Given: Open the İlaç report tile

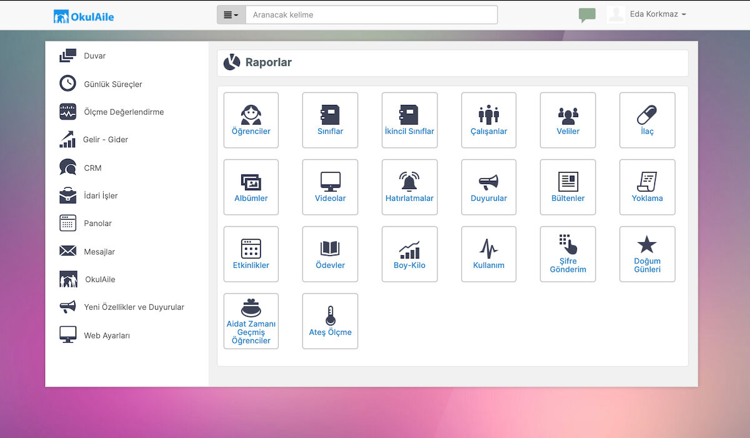Looking at the screenshot, I should click(647, 120).
